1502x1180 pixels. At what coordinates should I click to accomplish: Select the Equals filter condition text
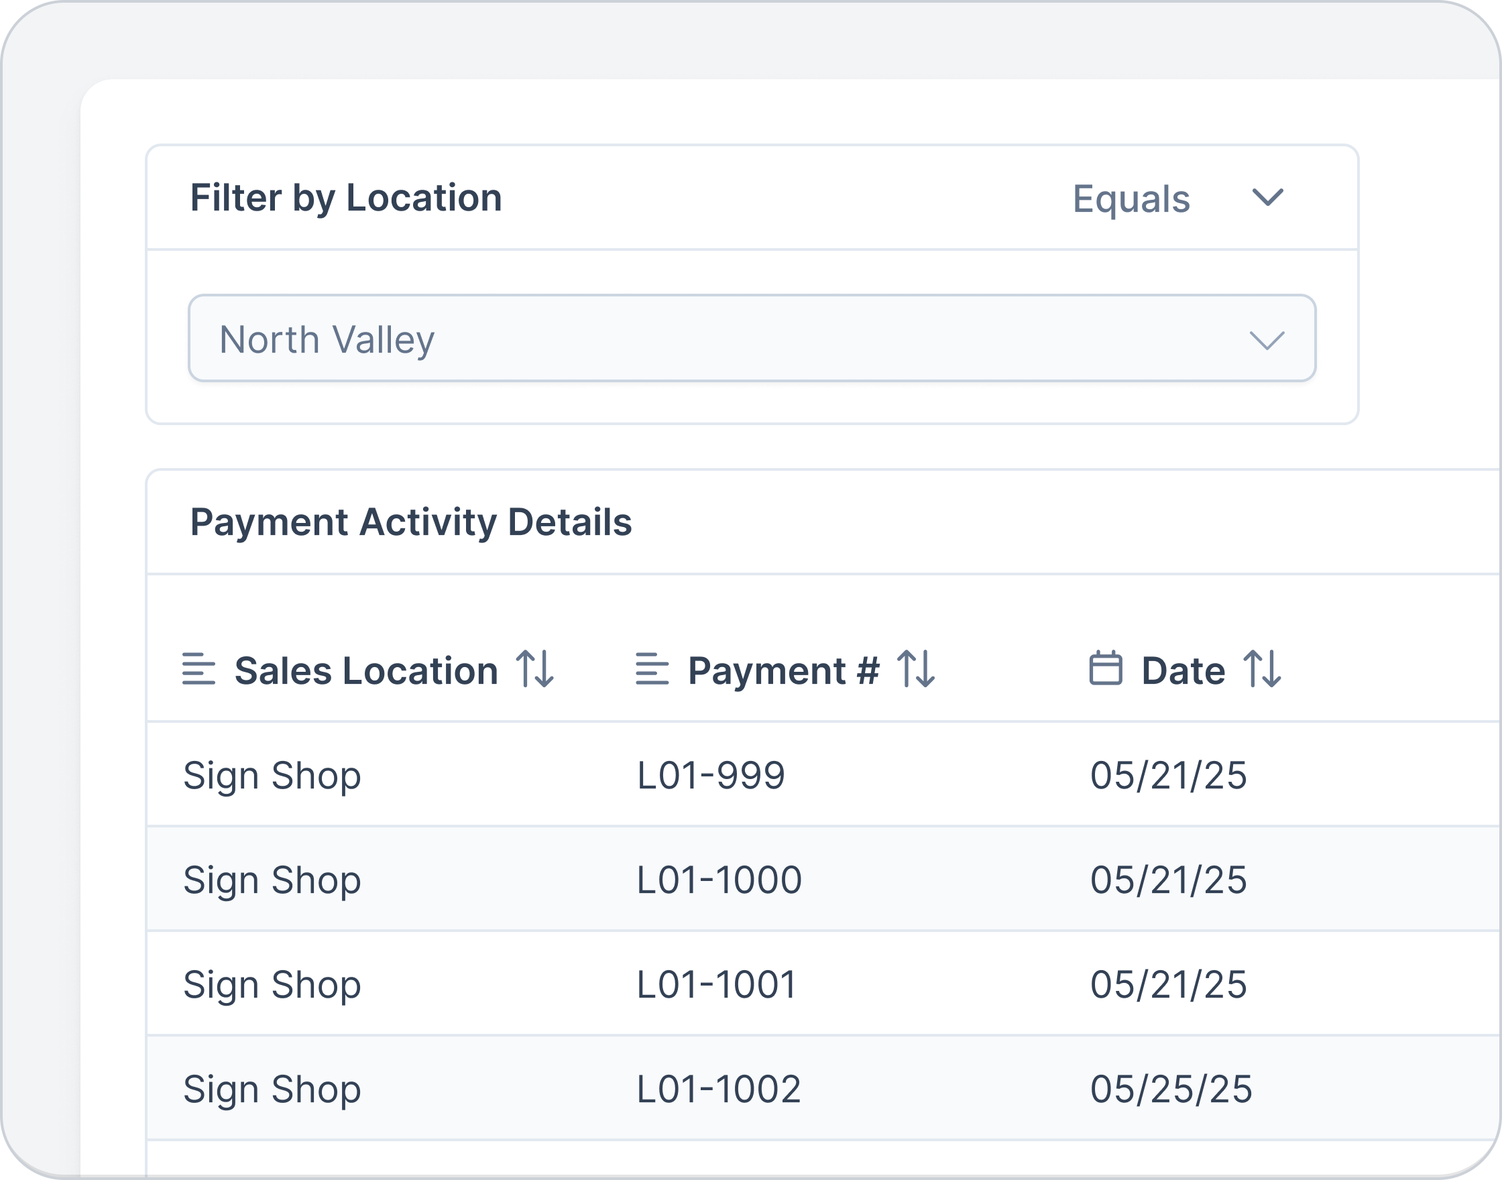[x=1131, y=199]
